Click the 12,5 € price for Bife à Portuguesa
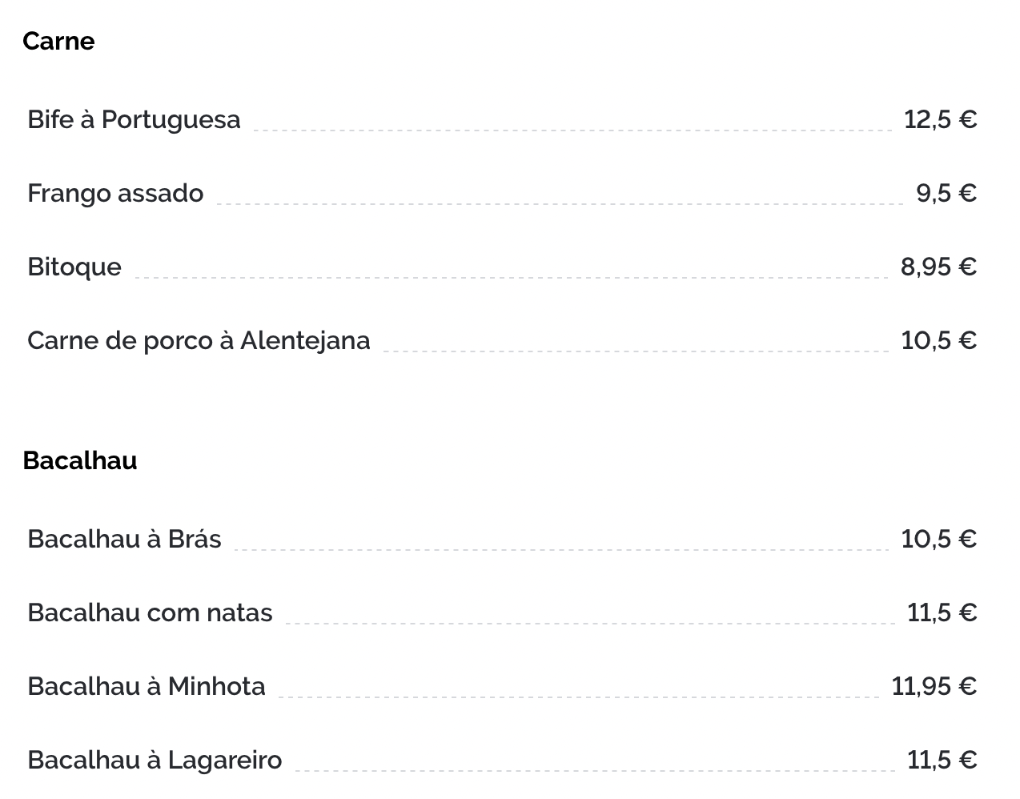This screenshot has height=799, width=1020. coord(940,119)
